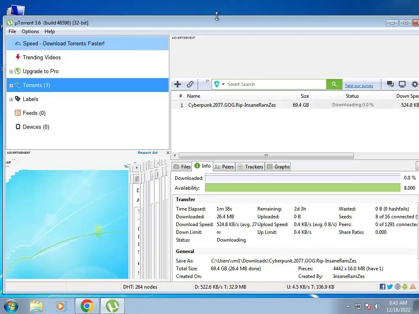Switch to the Peers tab
This screenshot has height=314, width=419.
[224, 167]
